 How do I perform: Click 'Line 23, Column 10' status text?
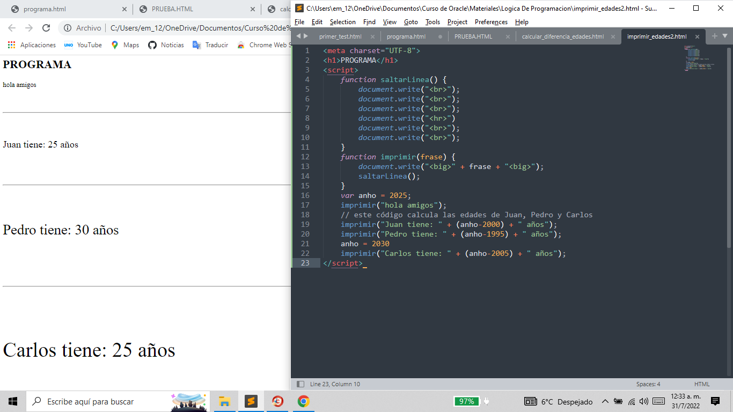pyautogui.click(x=335, y=384)
